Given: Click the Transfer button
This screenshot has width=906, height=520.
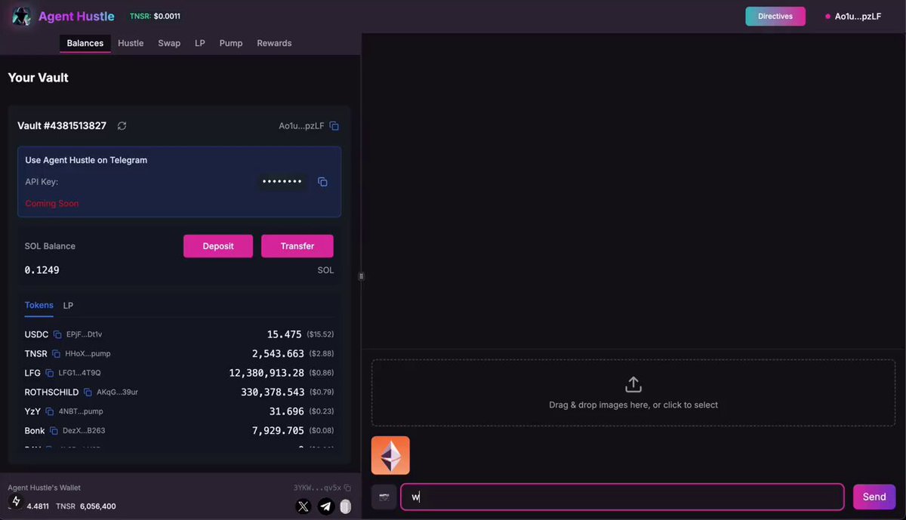Looking at the screenshot, I should [297, 246].
